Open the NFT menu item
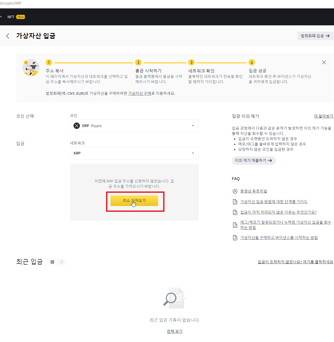 pos(11,17)
